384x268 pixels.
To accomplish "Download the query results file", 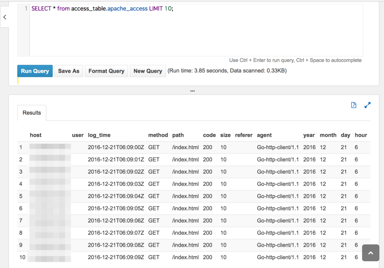I will [x=354, y=105].
